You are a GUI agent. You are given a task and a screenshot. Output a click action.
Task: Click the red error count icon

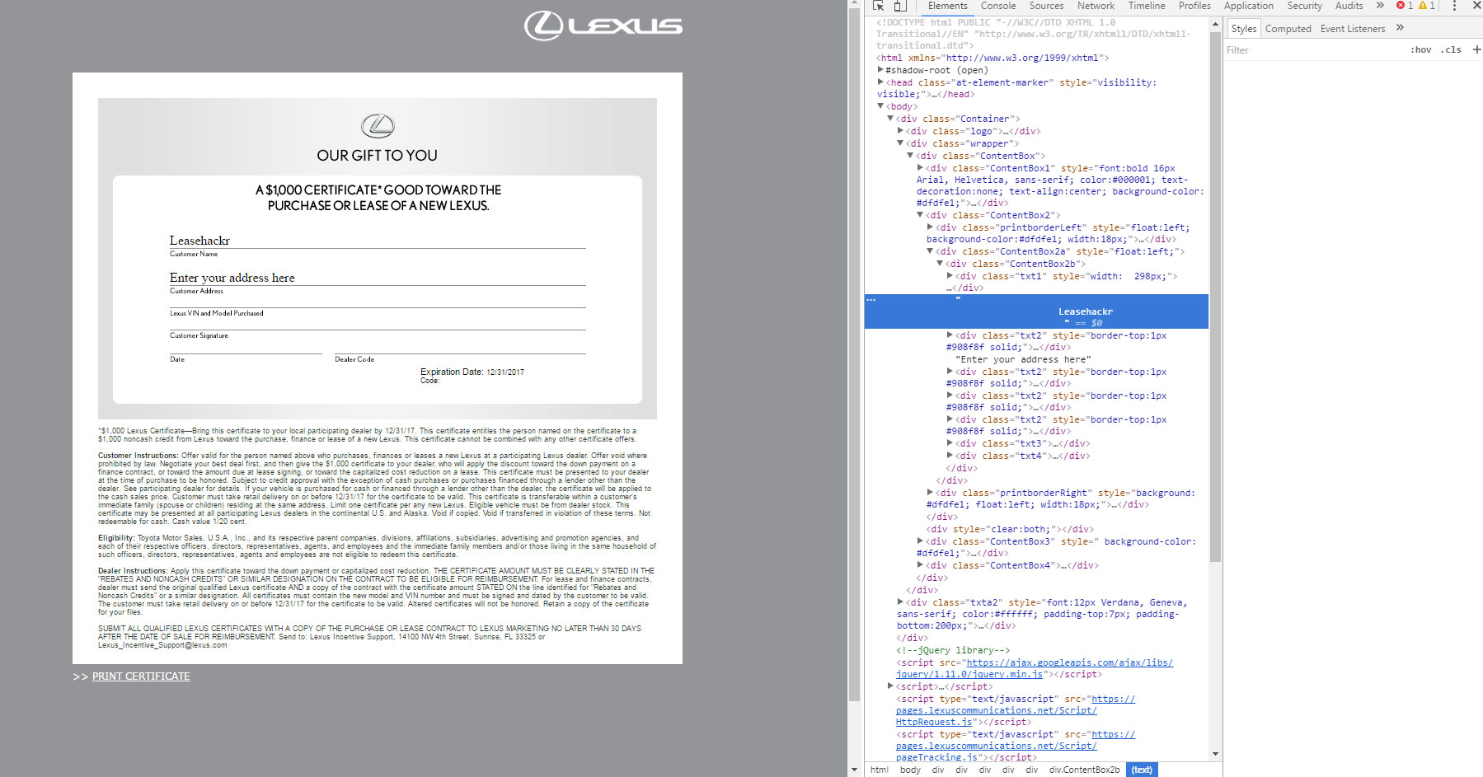tap(1404, 6)
